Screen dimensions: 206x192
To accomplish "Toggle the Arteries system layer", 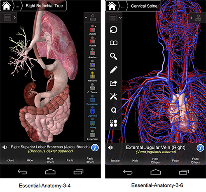I will click(x=92, y=53).
